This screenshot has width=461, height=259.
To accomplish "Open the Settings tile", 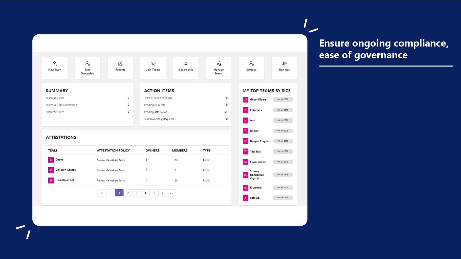I will (x=251, y=68).
